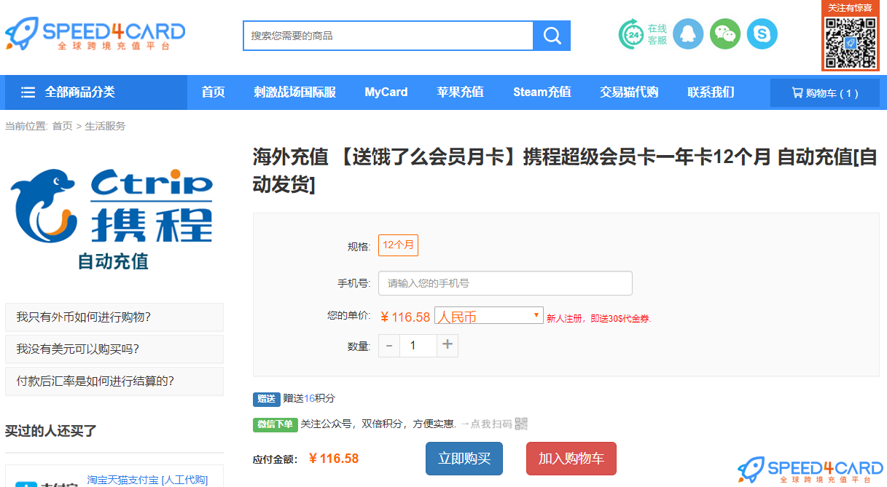Focus the 手机号 phone number field

pyautogui.click(x=505, y=283)
